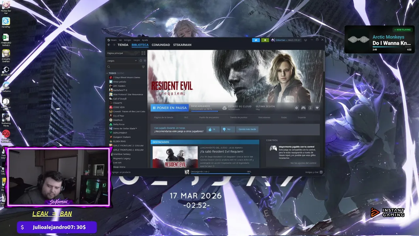Open Página de la tienda link
Screen dimensions: 419x236
(164, 117)
